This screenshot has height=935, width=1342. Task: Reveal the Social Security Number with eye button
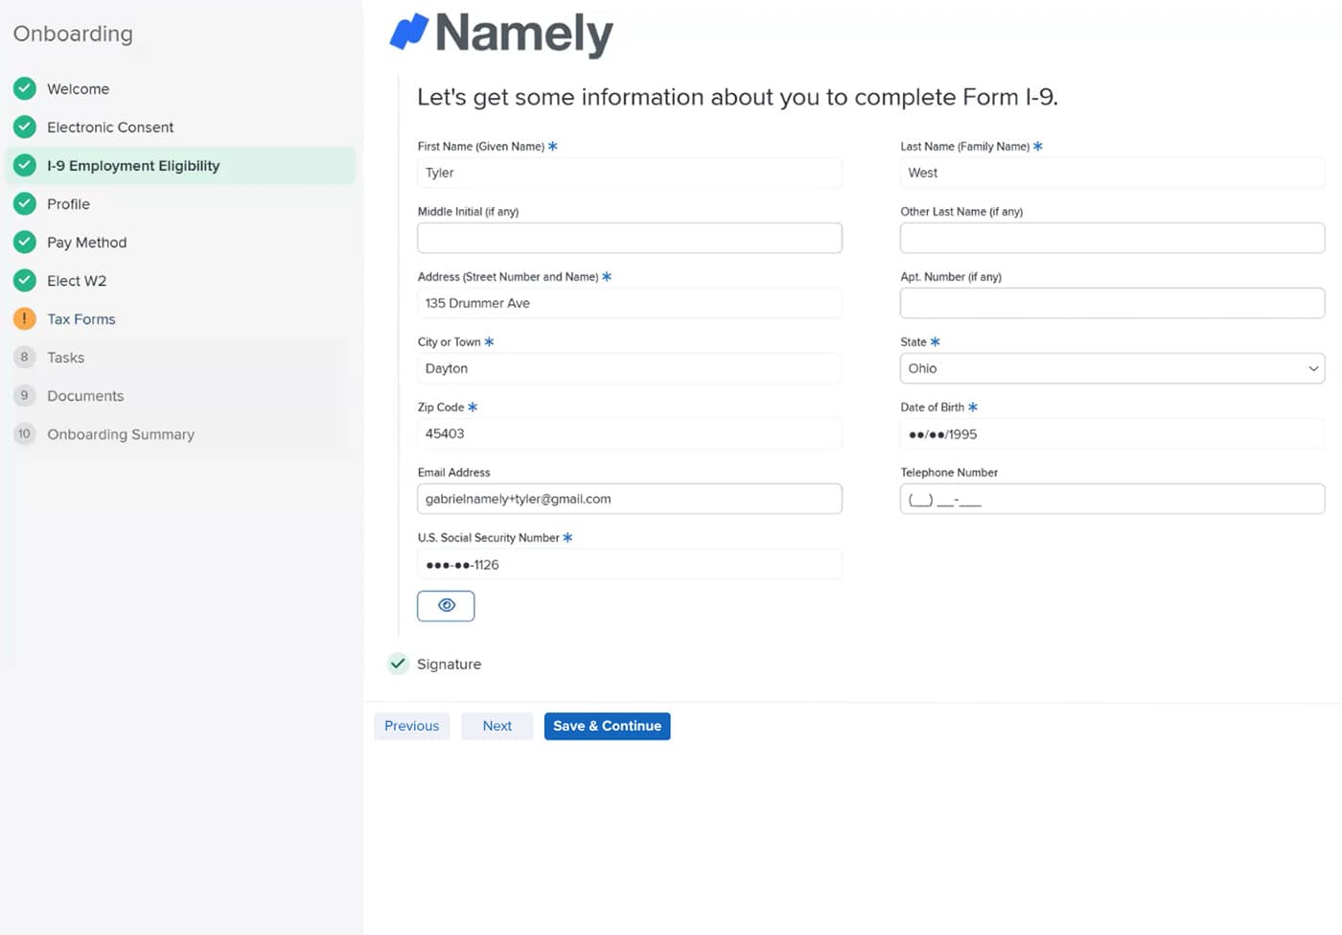[446, 605]
